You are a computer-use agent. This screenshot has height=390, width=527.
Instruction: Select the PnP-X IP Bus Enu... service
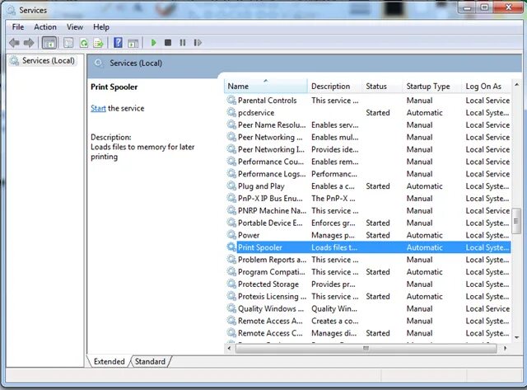[368, 198]
